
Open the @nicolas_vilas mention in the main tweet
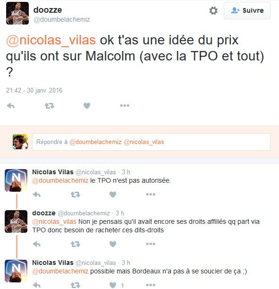point(51,40)
